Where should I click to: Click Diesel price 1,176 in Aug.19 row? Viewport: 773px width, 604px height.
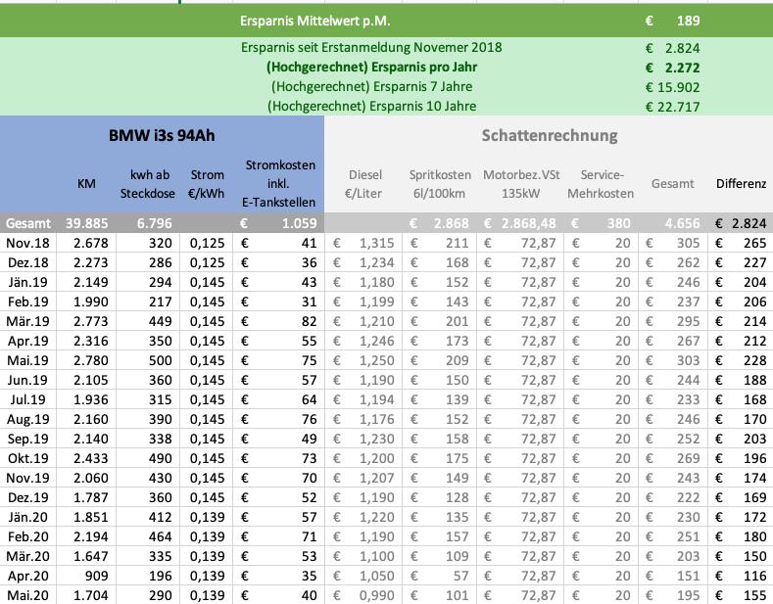point(376,419)
